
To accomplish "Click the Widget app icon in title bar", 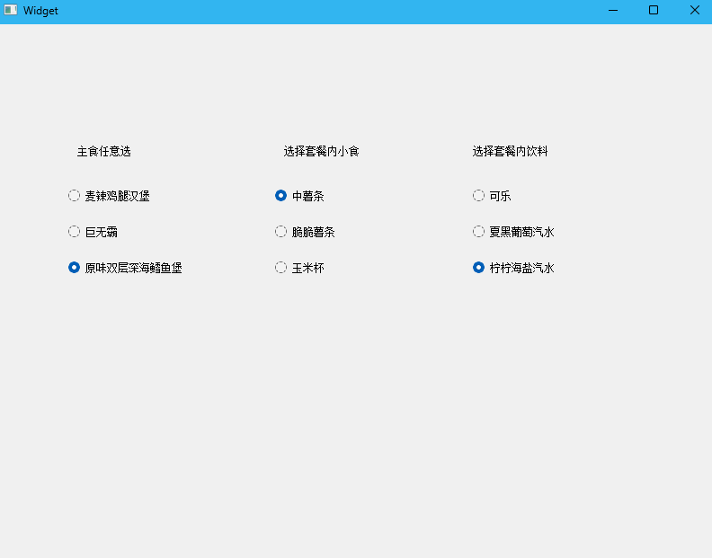I will tap(11, 10).
